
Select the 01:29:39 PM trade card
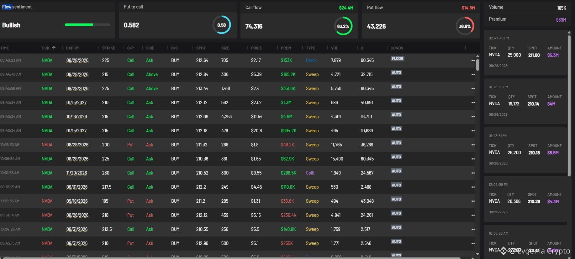pos(525,101)
